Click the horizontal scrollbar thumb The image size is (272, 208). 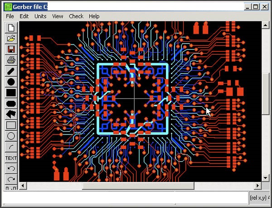pyautogui.click(x=138, y=186)
